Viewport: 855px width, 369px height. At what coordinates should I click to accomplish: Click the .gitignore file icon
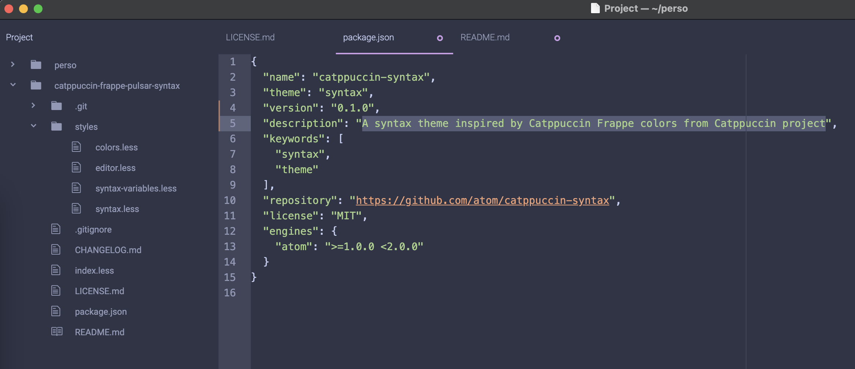point(56,229)
